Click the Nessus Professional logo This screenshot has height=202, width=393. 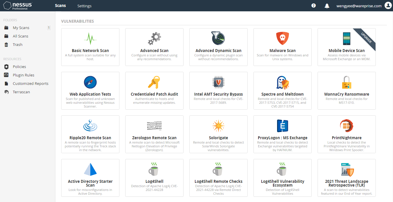click(x=17, y=6)
